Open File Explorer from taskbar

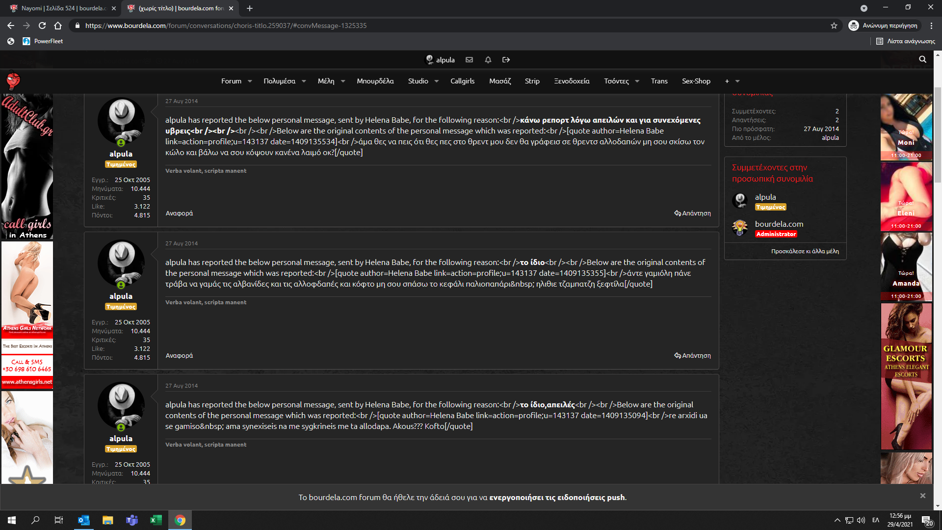(108, 520)
